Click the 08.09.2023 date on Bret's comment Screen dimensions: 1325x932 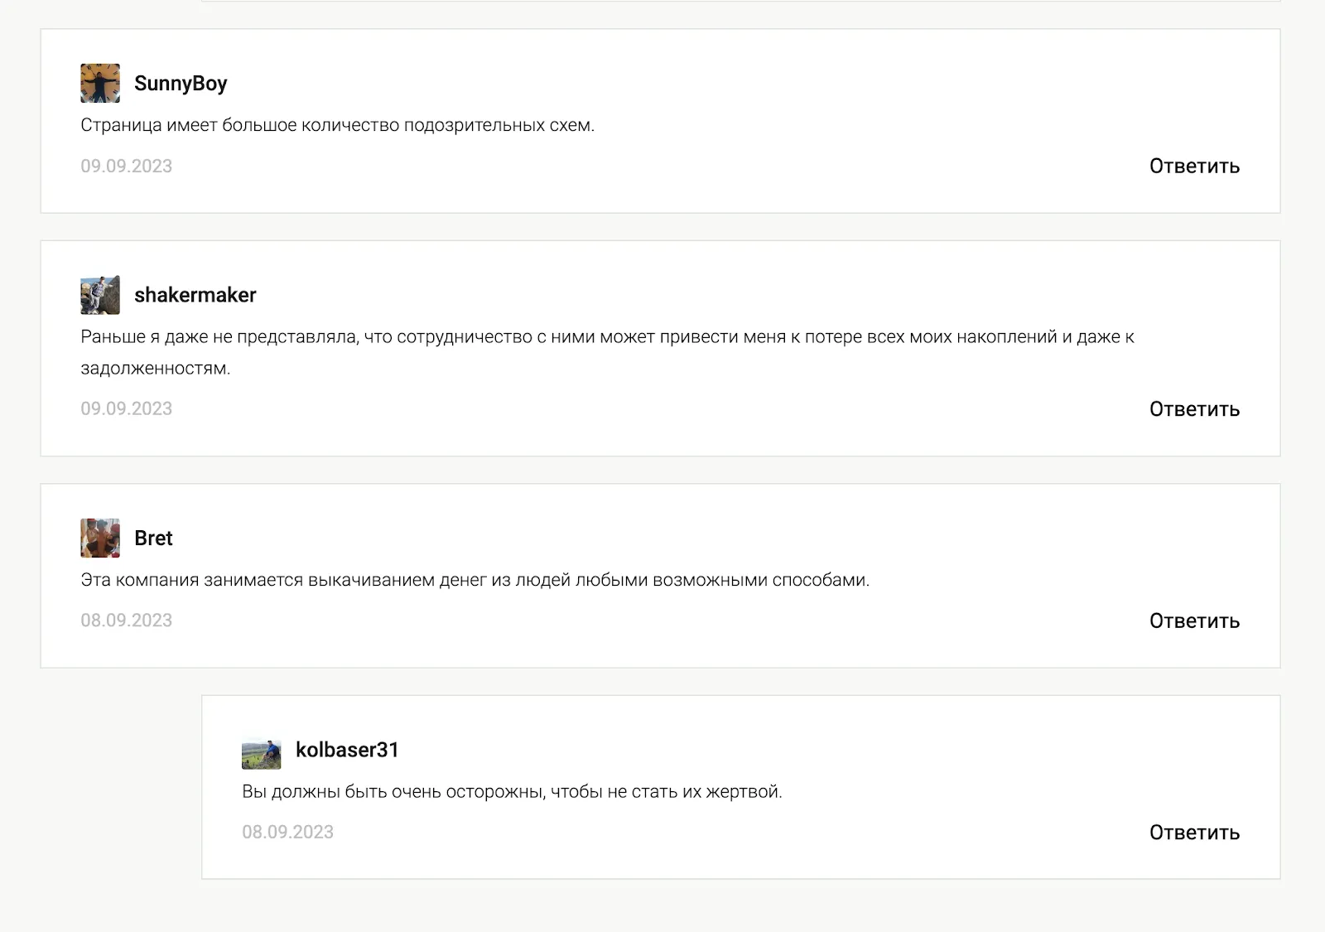pos(127,621)
